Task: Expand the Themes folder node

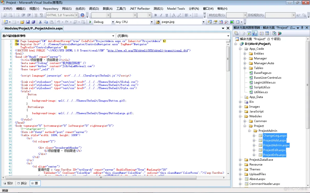Action: point(240,169)
